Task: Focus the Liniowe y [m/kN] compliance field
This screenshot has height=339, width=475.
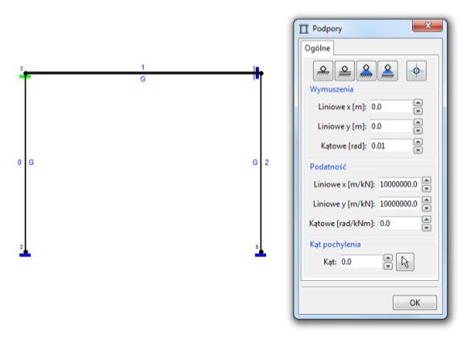Action: pos(399,203)
